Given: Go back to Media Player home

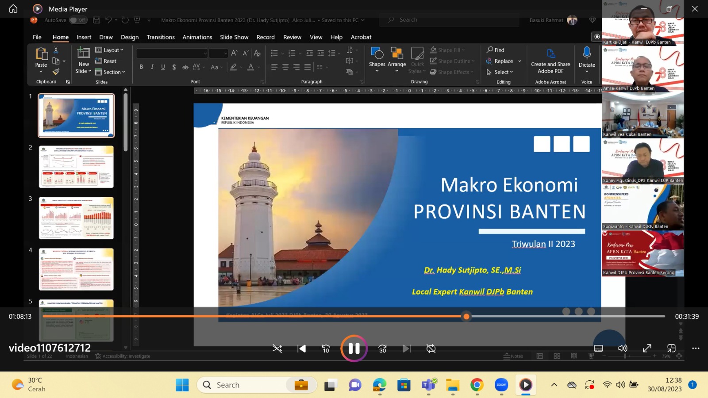Looking at the screenshot, I should [13, 9].
